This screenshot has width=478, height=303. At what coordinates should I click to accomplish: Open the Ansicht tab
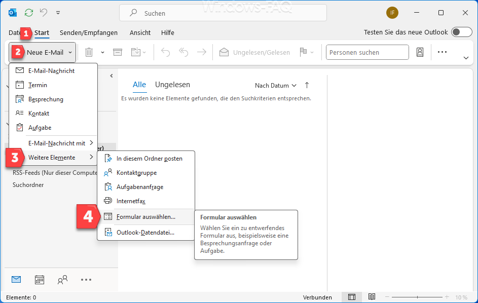tap(140, 32)
